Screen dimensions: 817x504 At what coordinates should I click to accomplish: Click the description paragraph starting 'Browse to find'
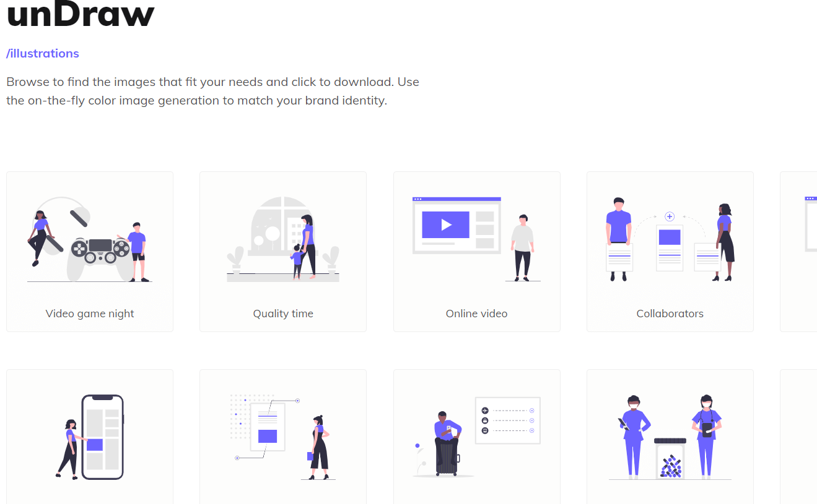(x=213, y=91)
